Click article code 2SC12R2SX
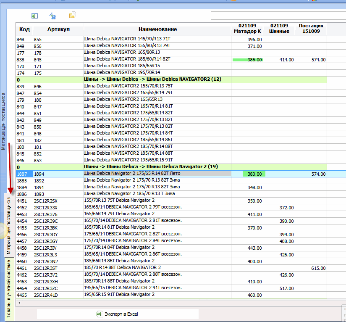The height and width of the screenshot is (322, 346). point(45,201)
